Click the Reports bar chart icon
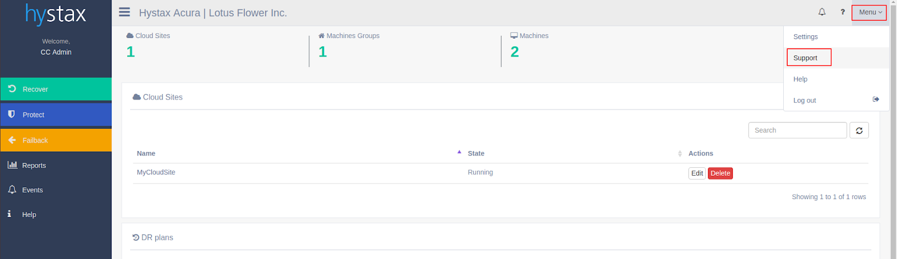 12,165
